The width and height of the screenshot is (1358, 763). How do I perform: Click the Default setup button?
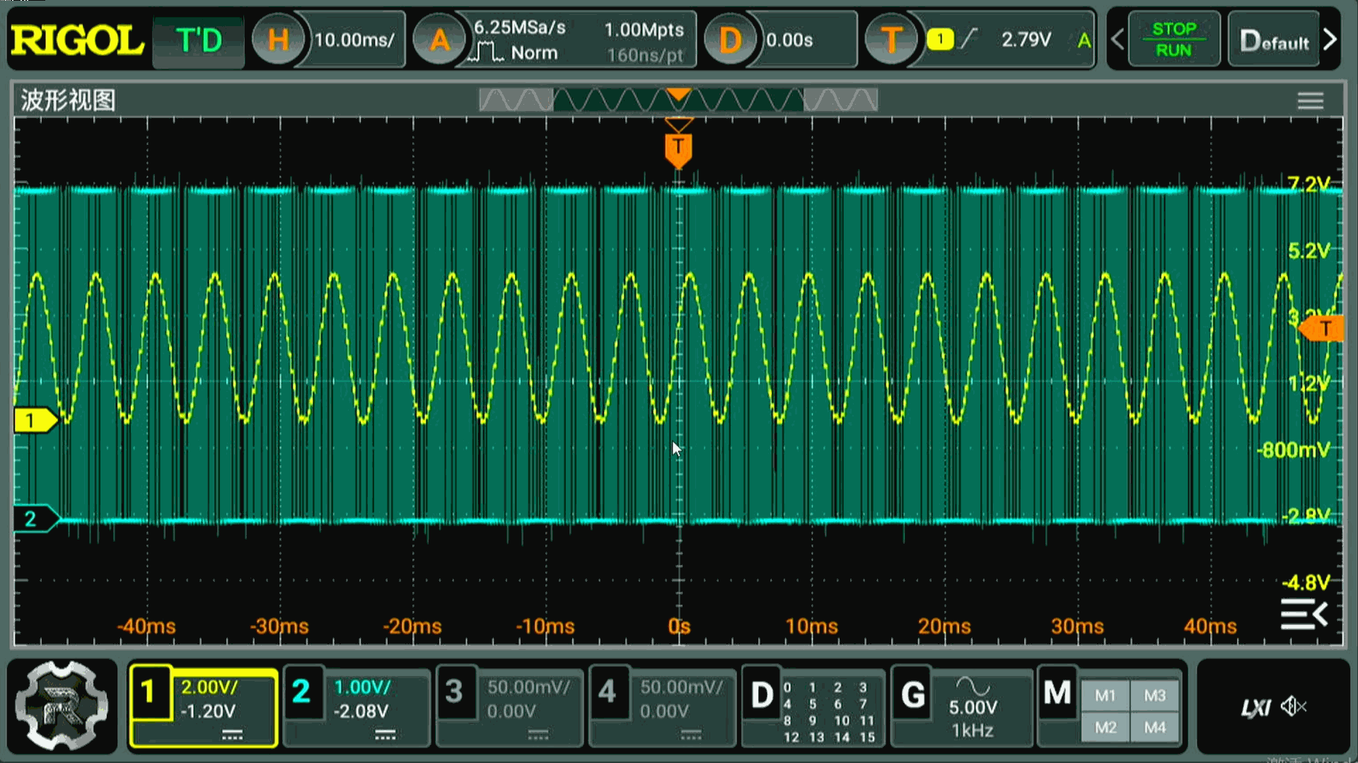tap(1275, 40)
